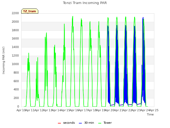Screen dimensions: 170x128
Task: Click the Apr 19 x-axis label
Action: [101, 110]
